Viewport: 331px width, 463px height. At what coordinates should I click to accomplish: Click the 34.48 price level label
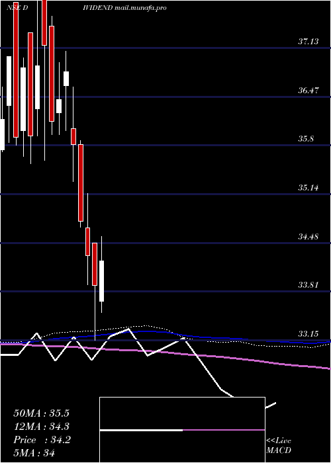coord(308,236)
